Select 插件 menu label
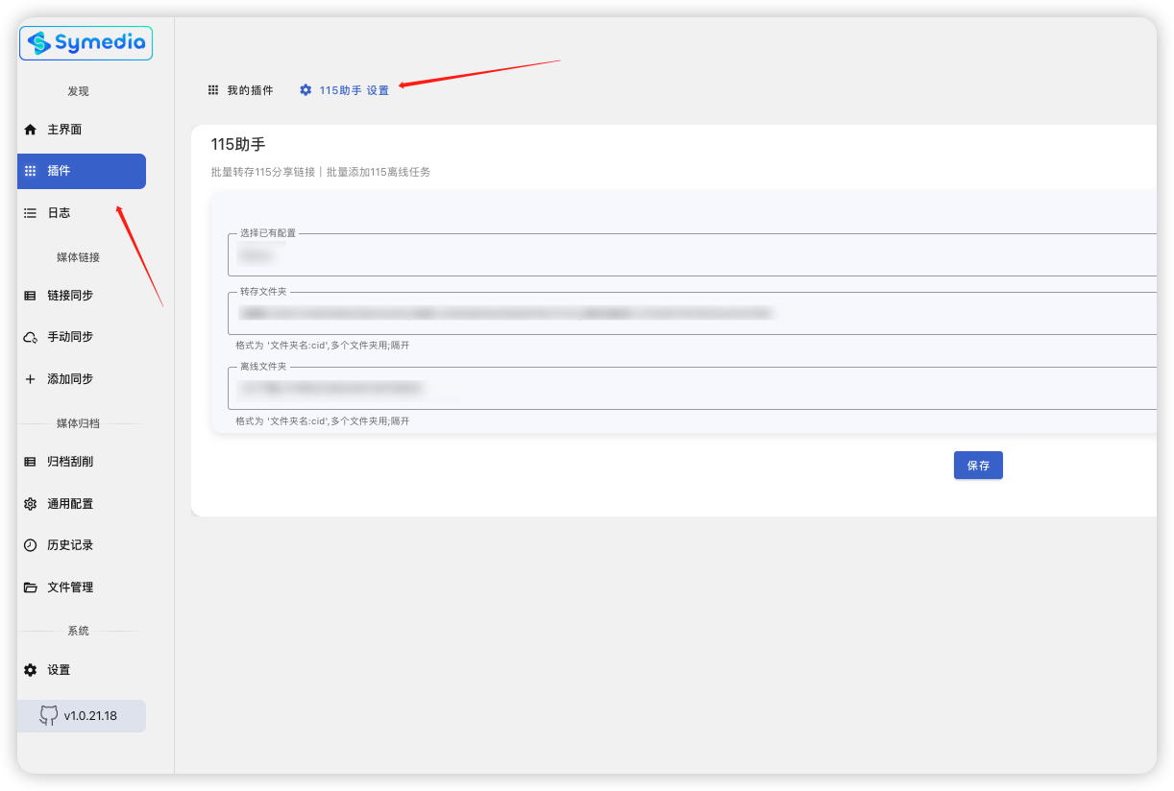Image resolution: width=1174 pixels, height=791 pixels. tap(59, 171)
